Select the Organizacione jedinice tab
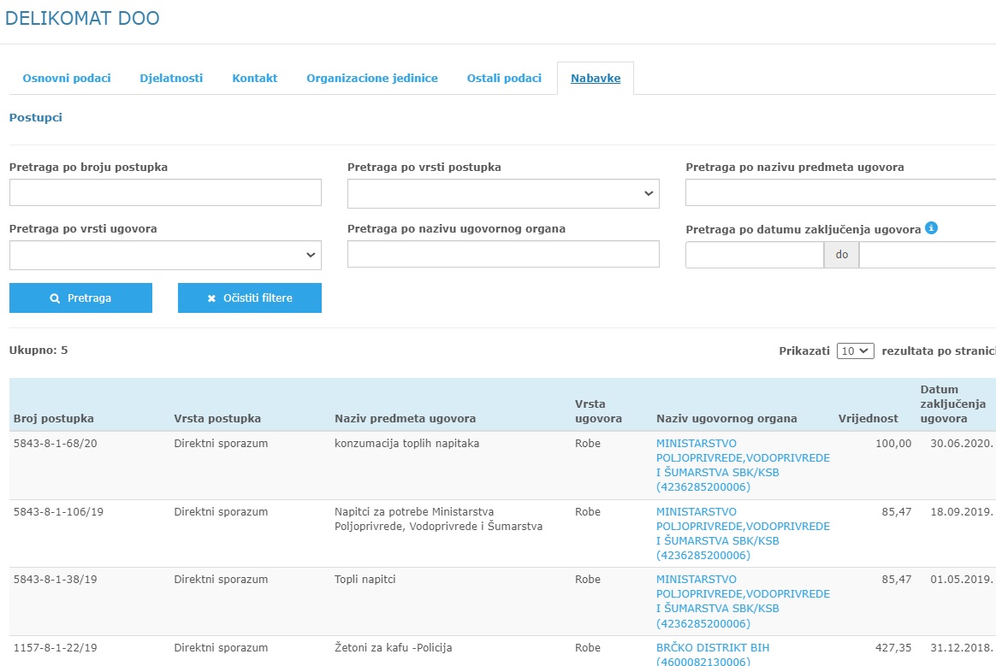Screen dimensions: 996x666 point(372,78)
